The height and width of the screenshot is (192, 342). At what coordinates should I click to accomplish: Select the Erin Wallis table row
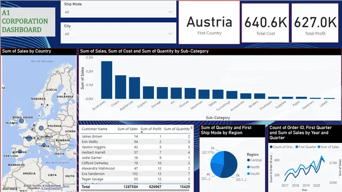135,142
